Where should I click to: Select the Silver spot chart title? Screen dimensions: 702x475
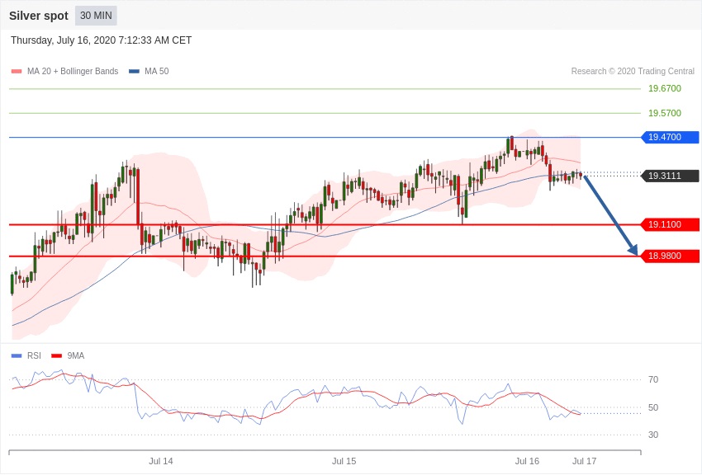[39, 16]
